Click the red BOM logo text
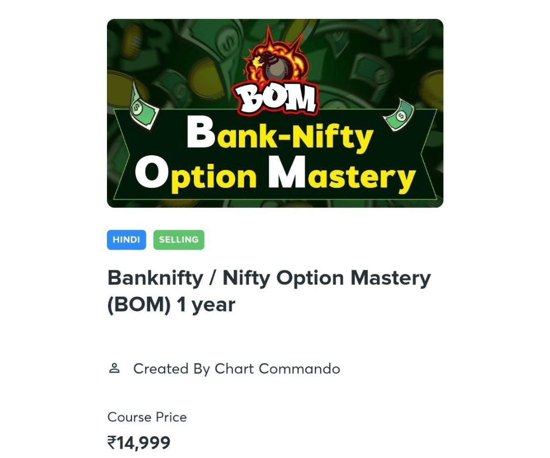The height and width of the screenshot is (458, 550). (x=276, y=98)
